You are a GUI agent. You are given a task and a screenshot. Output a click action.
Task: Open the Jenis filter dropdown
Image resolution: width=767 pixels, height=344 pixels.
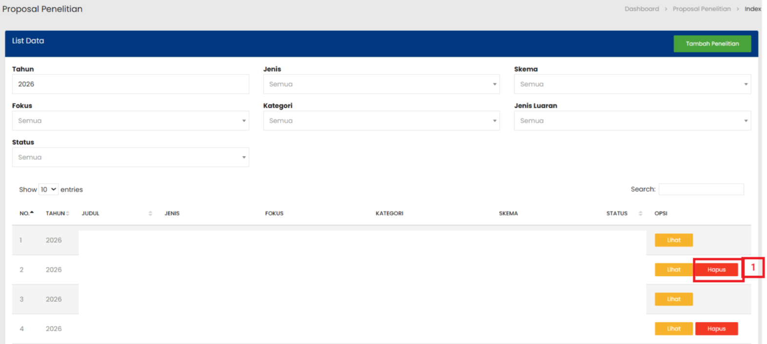coord(381,84)
